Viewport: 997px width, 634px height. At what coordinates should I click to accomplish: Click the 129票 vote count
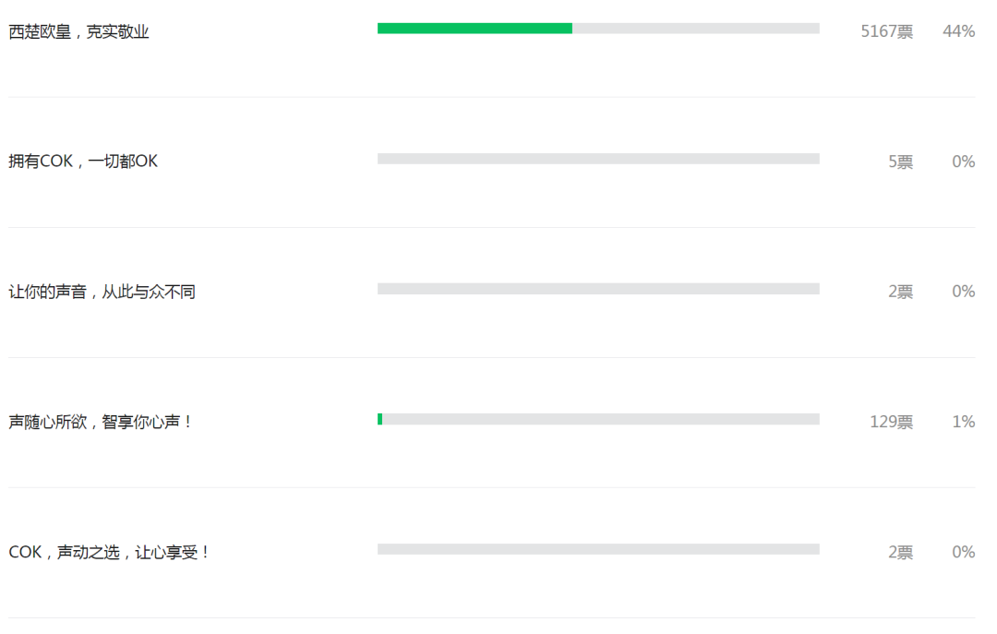point(892,423)
